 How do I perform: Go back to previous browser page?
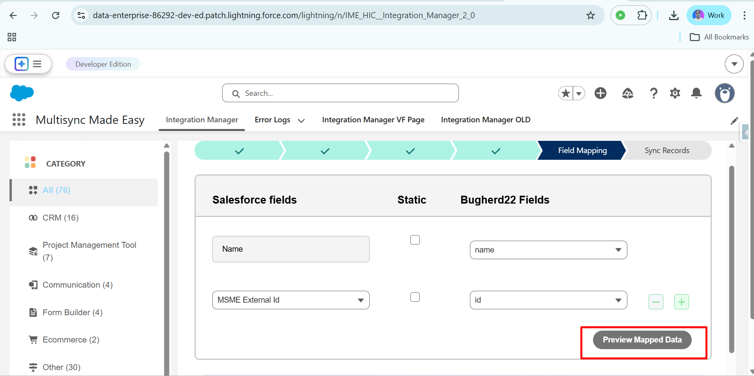click(x=13, y=15)
